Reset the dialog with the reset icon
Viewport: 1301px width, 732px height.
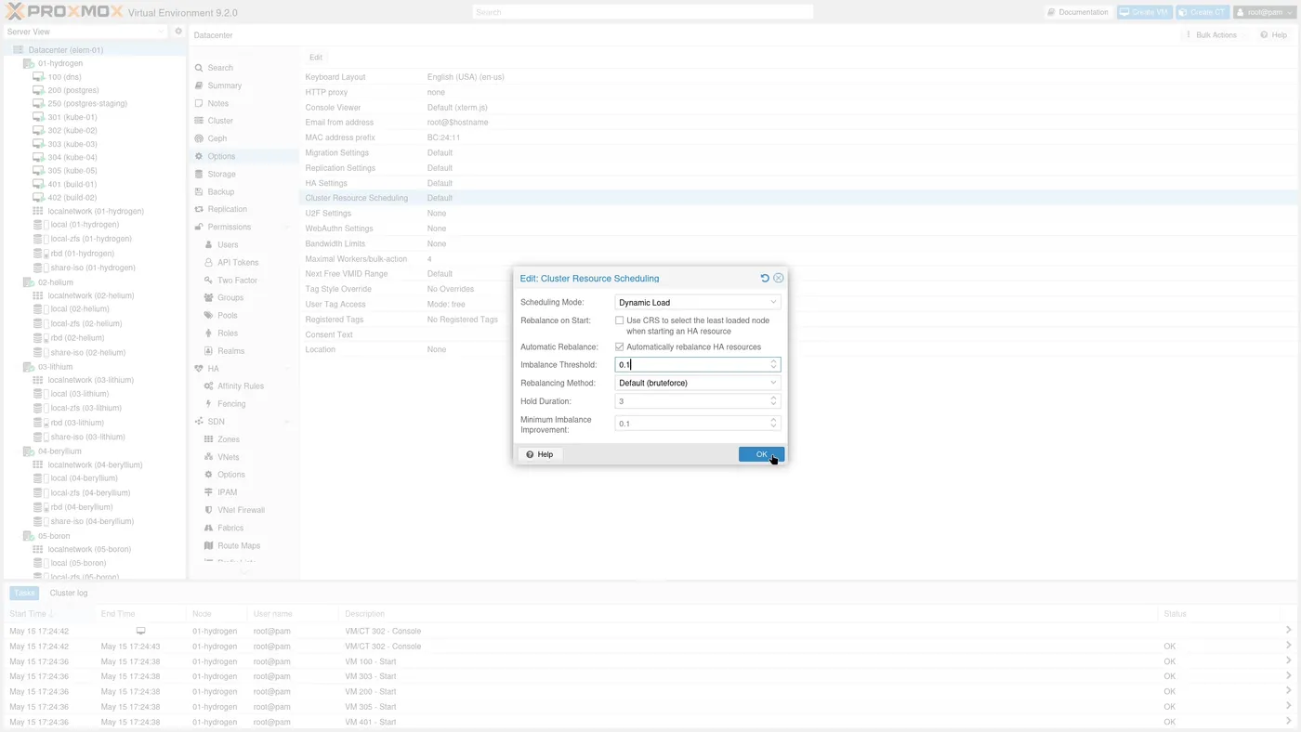[x=765, y=278]
